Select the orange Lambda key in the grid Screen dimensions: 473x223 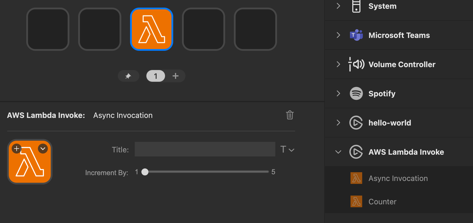[x=152, y=29]
